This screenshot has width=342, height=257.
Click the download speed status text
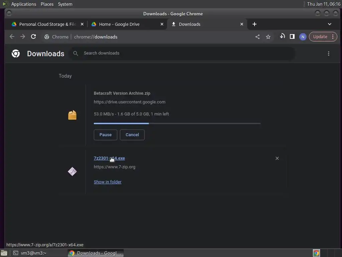tap(131, 114)
